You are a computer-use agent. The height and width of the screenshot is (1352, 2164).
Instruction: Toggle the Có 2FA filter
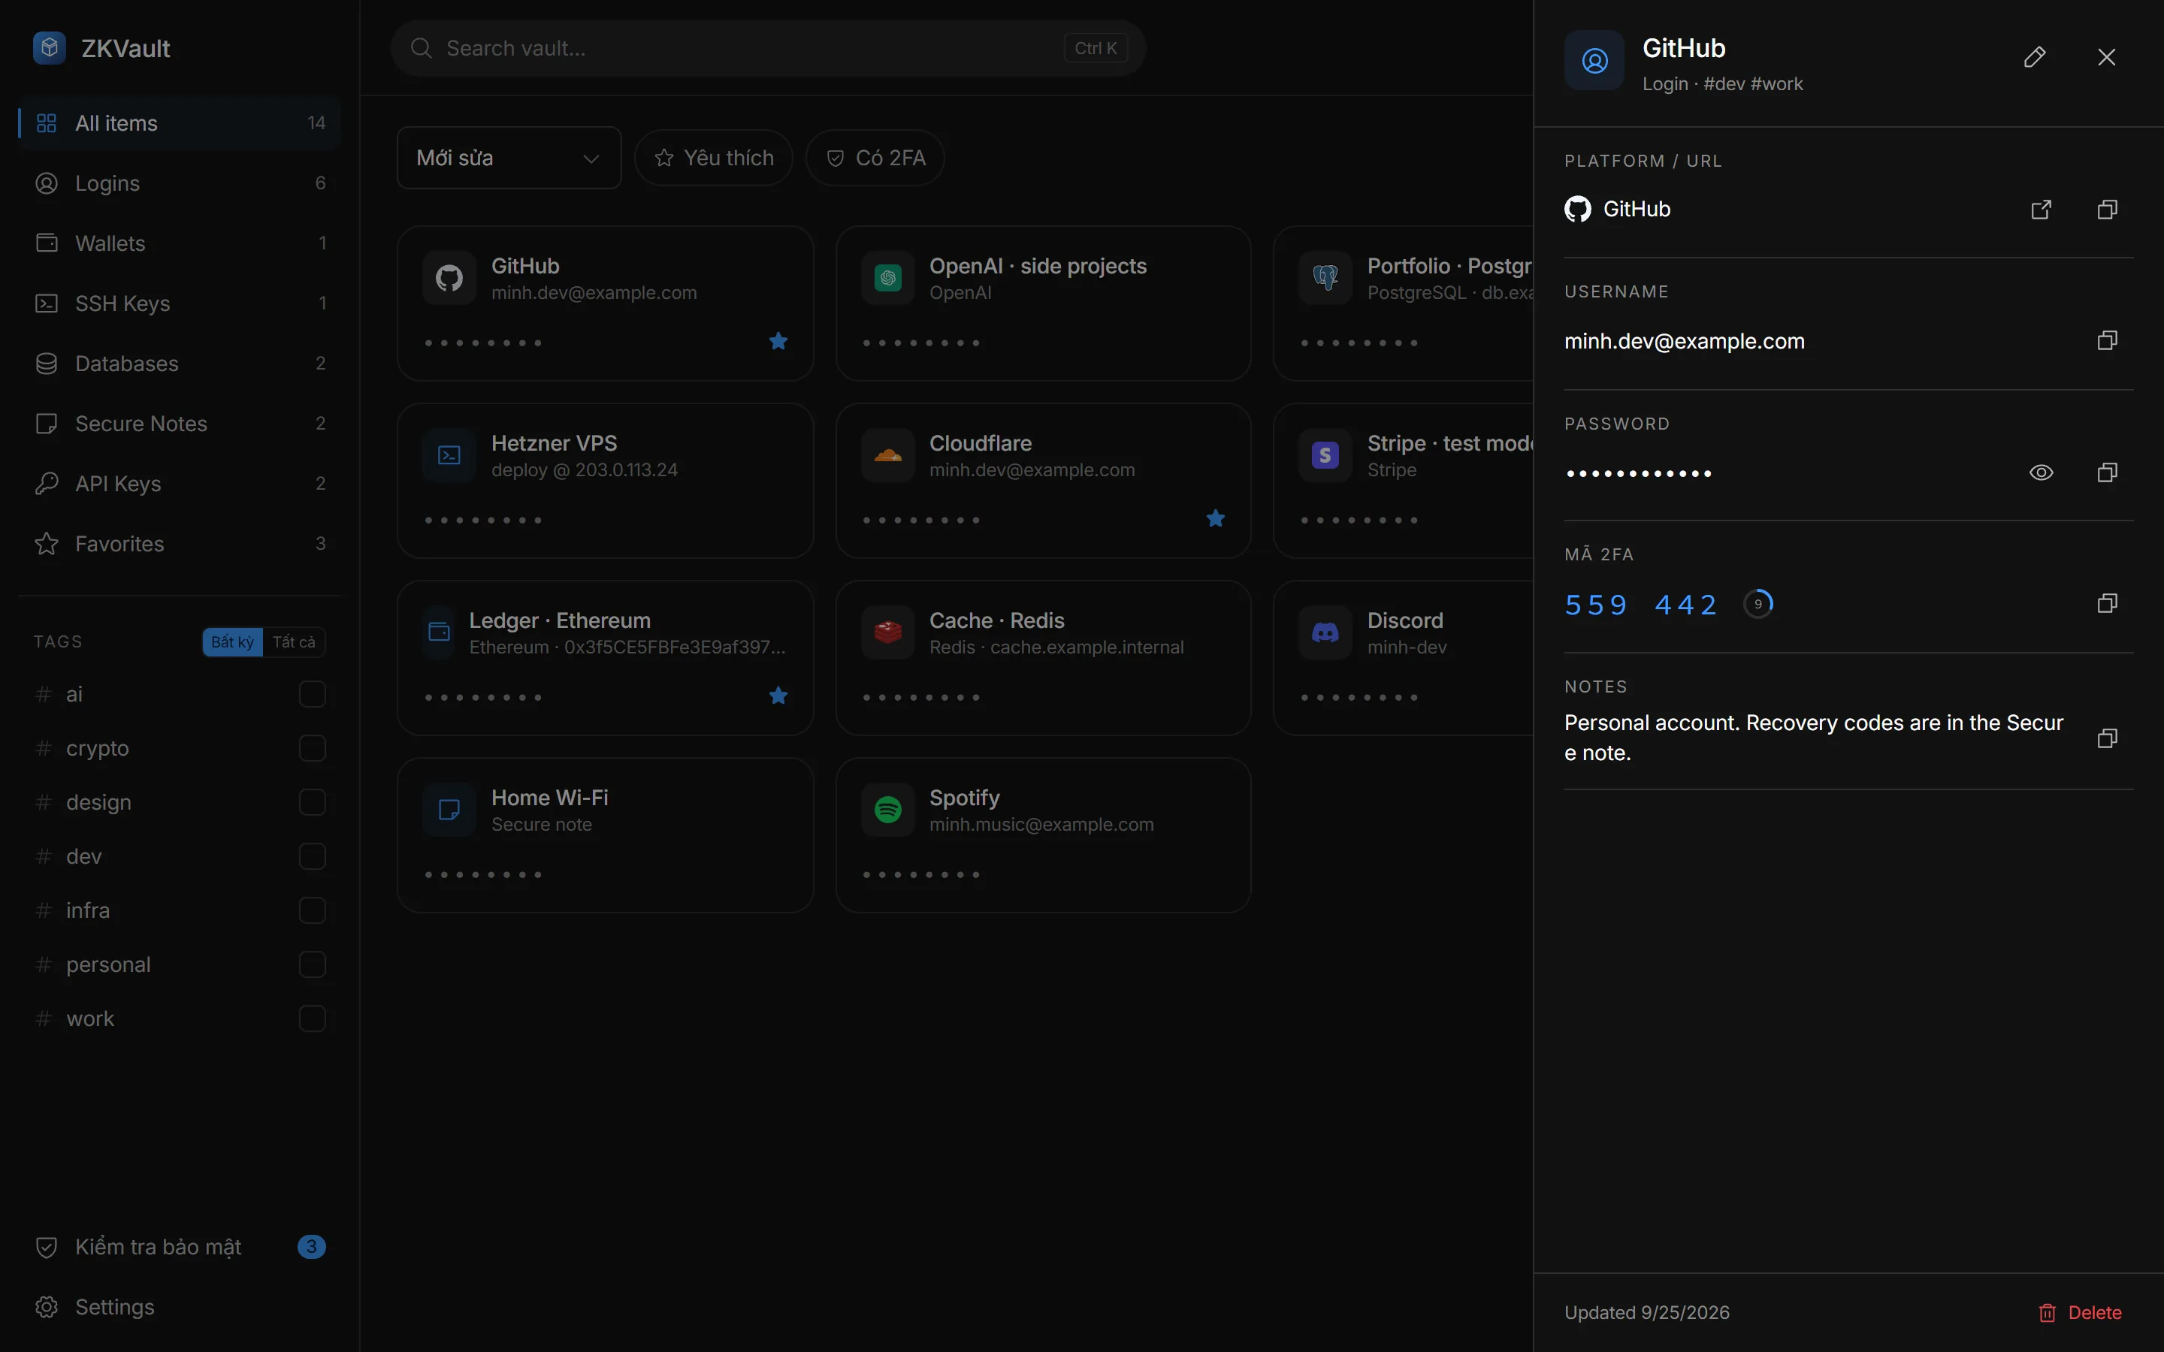(x=875, y=158)
